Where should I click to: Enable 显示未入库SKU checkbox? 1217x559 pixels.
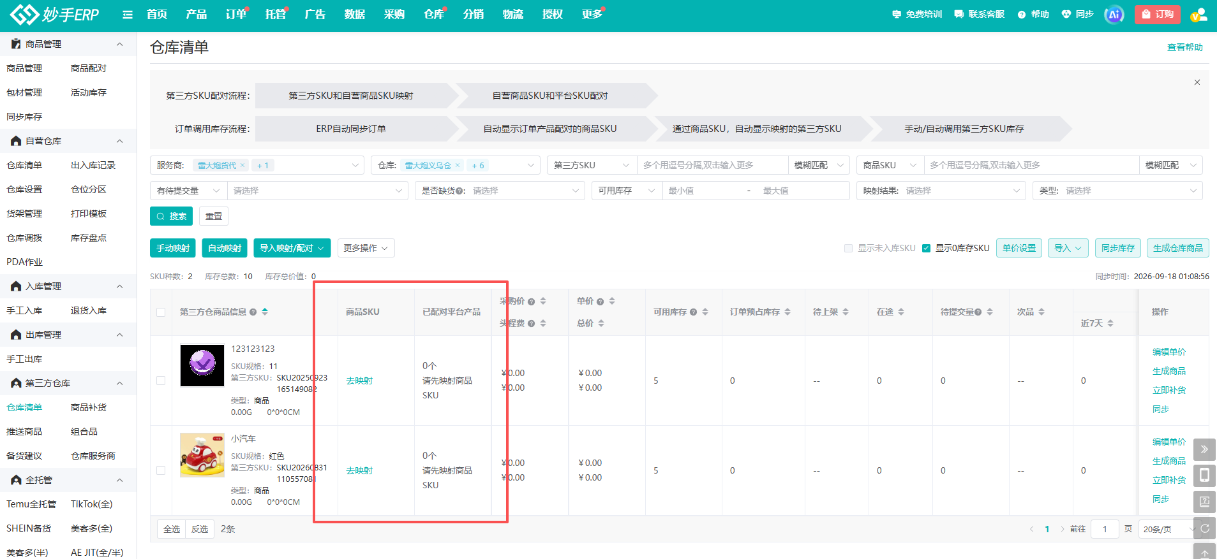coord(848,248)
